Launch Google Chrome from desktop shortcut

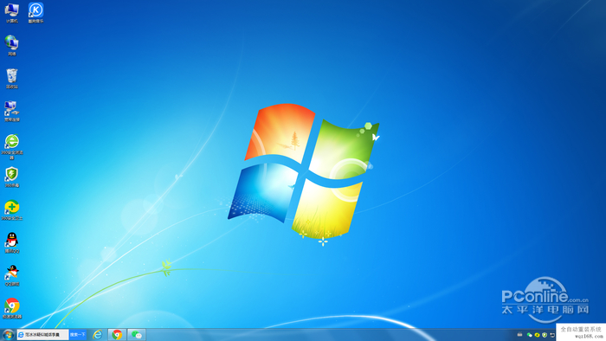point(11,308)
